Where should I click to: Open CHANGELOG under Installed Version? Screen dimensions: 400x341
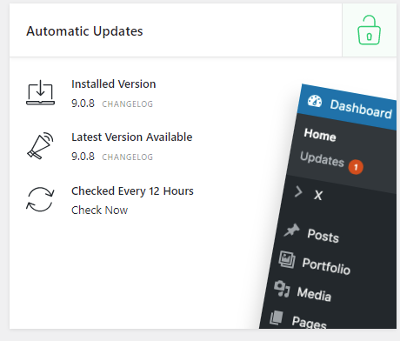[127, 104]
